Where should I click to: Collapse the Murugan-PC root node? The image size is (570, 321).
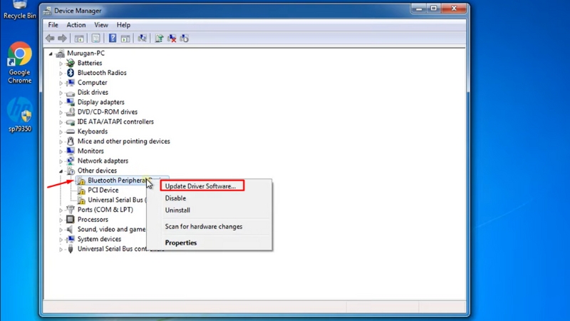coord(51,54)
